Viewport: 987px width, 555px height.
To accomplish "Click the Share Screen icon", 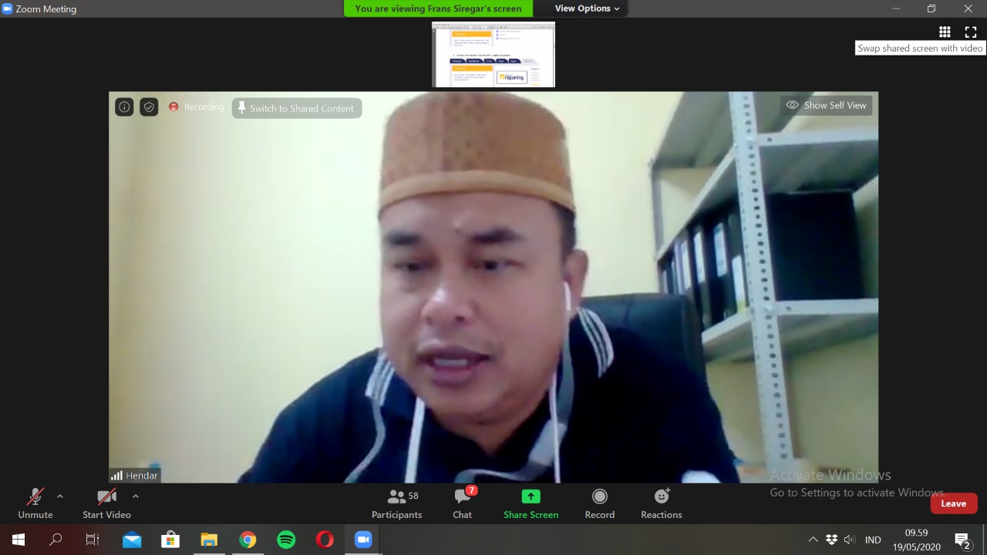I will pyautogui.click(x=531, y=497).
